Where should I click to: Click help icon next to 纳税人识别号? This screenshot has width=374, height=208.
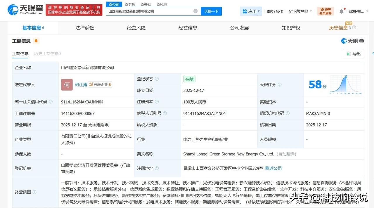tap(165, 113)
